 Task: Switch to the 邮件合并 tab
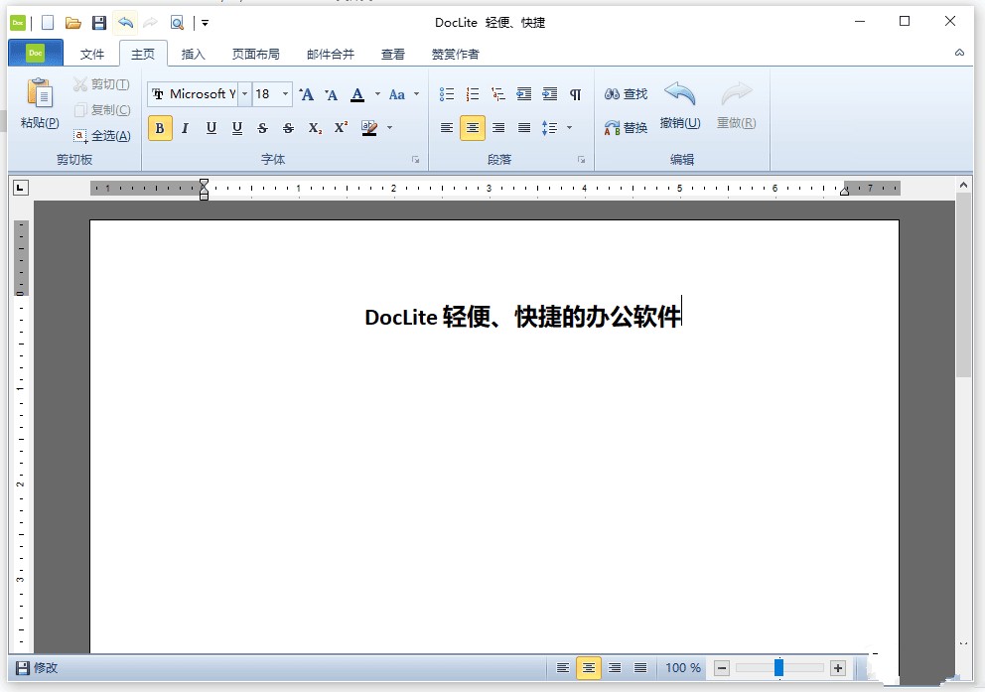(331, 54)
